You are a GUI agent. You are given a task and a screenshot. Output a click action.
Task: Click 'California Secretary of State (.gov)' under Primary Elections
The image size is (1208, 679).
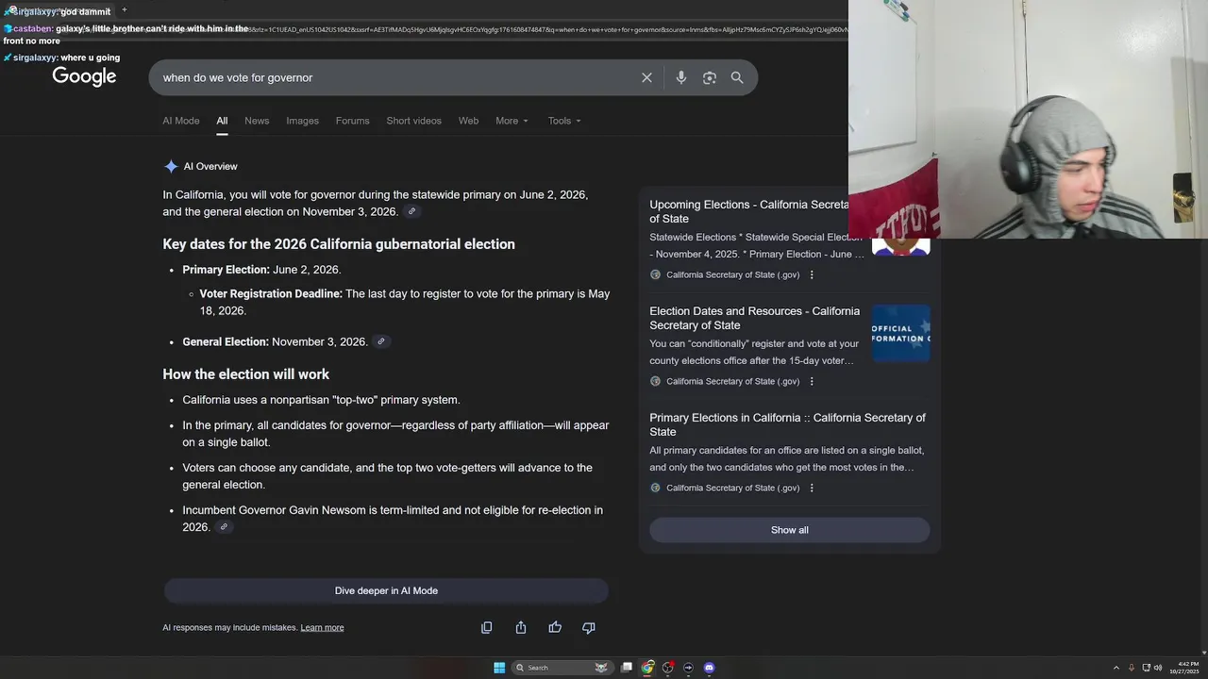[x=732, y=488]
